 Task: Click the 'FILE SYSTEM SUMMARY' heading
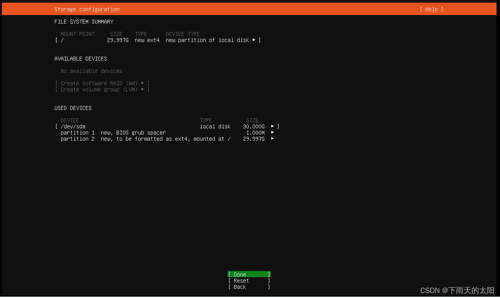[84, 22]
